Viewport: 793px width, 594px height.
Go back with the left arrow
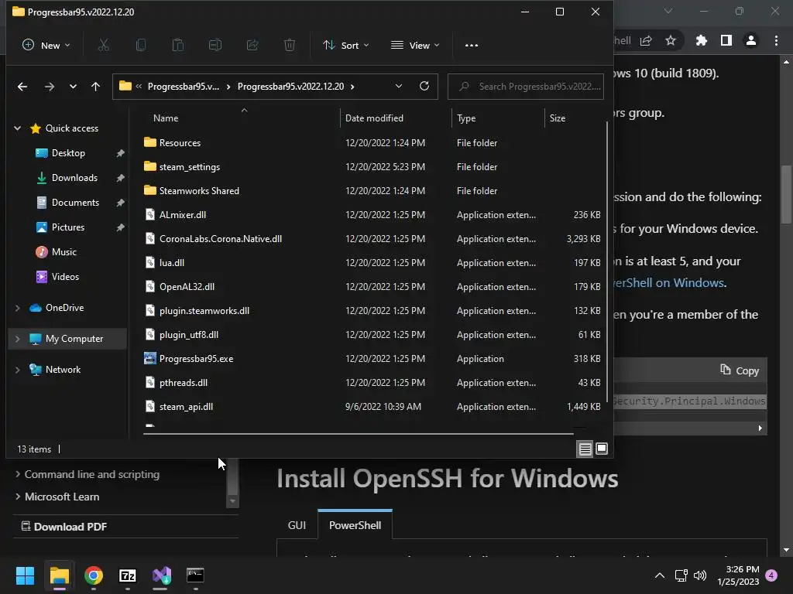[x=22, y=87]
